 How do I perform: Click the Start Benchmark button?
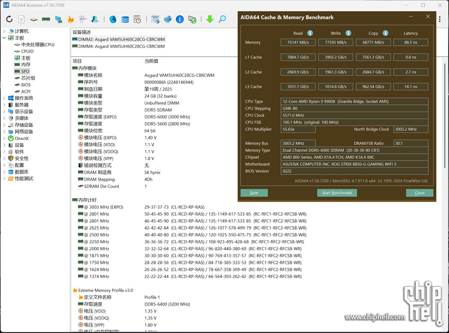click(337, 193)
